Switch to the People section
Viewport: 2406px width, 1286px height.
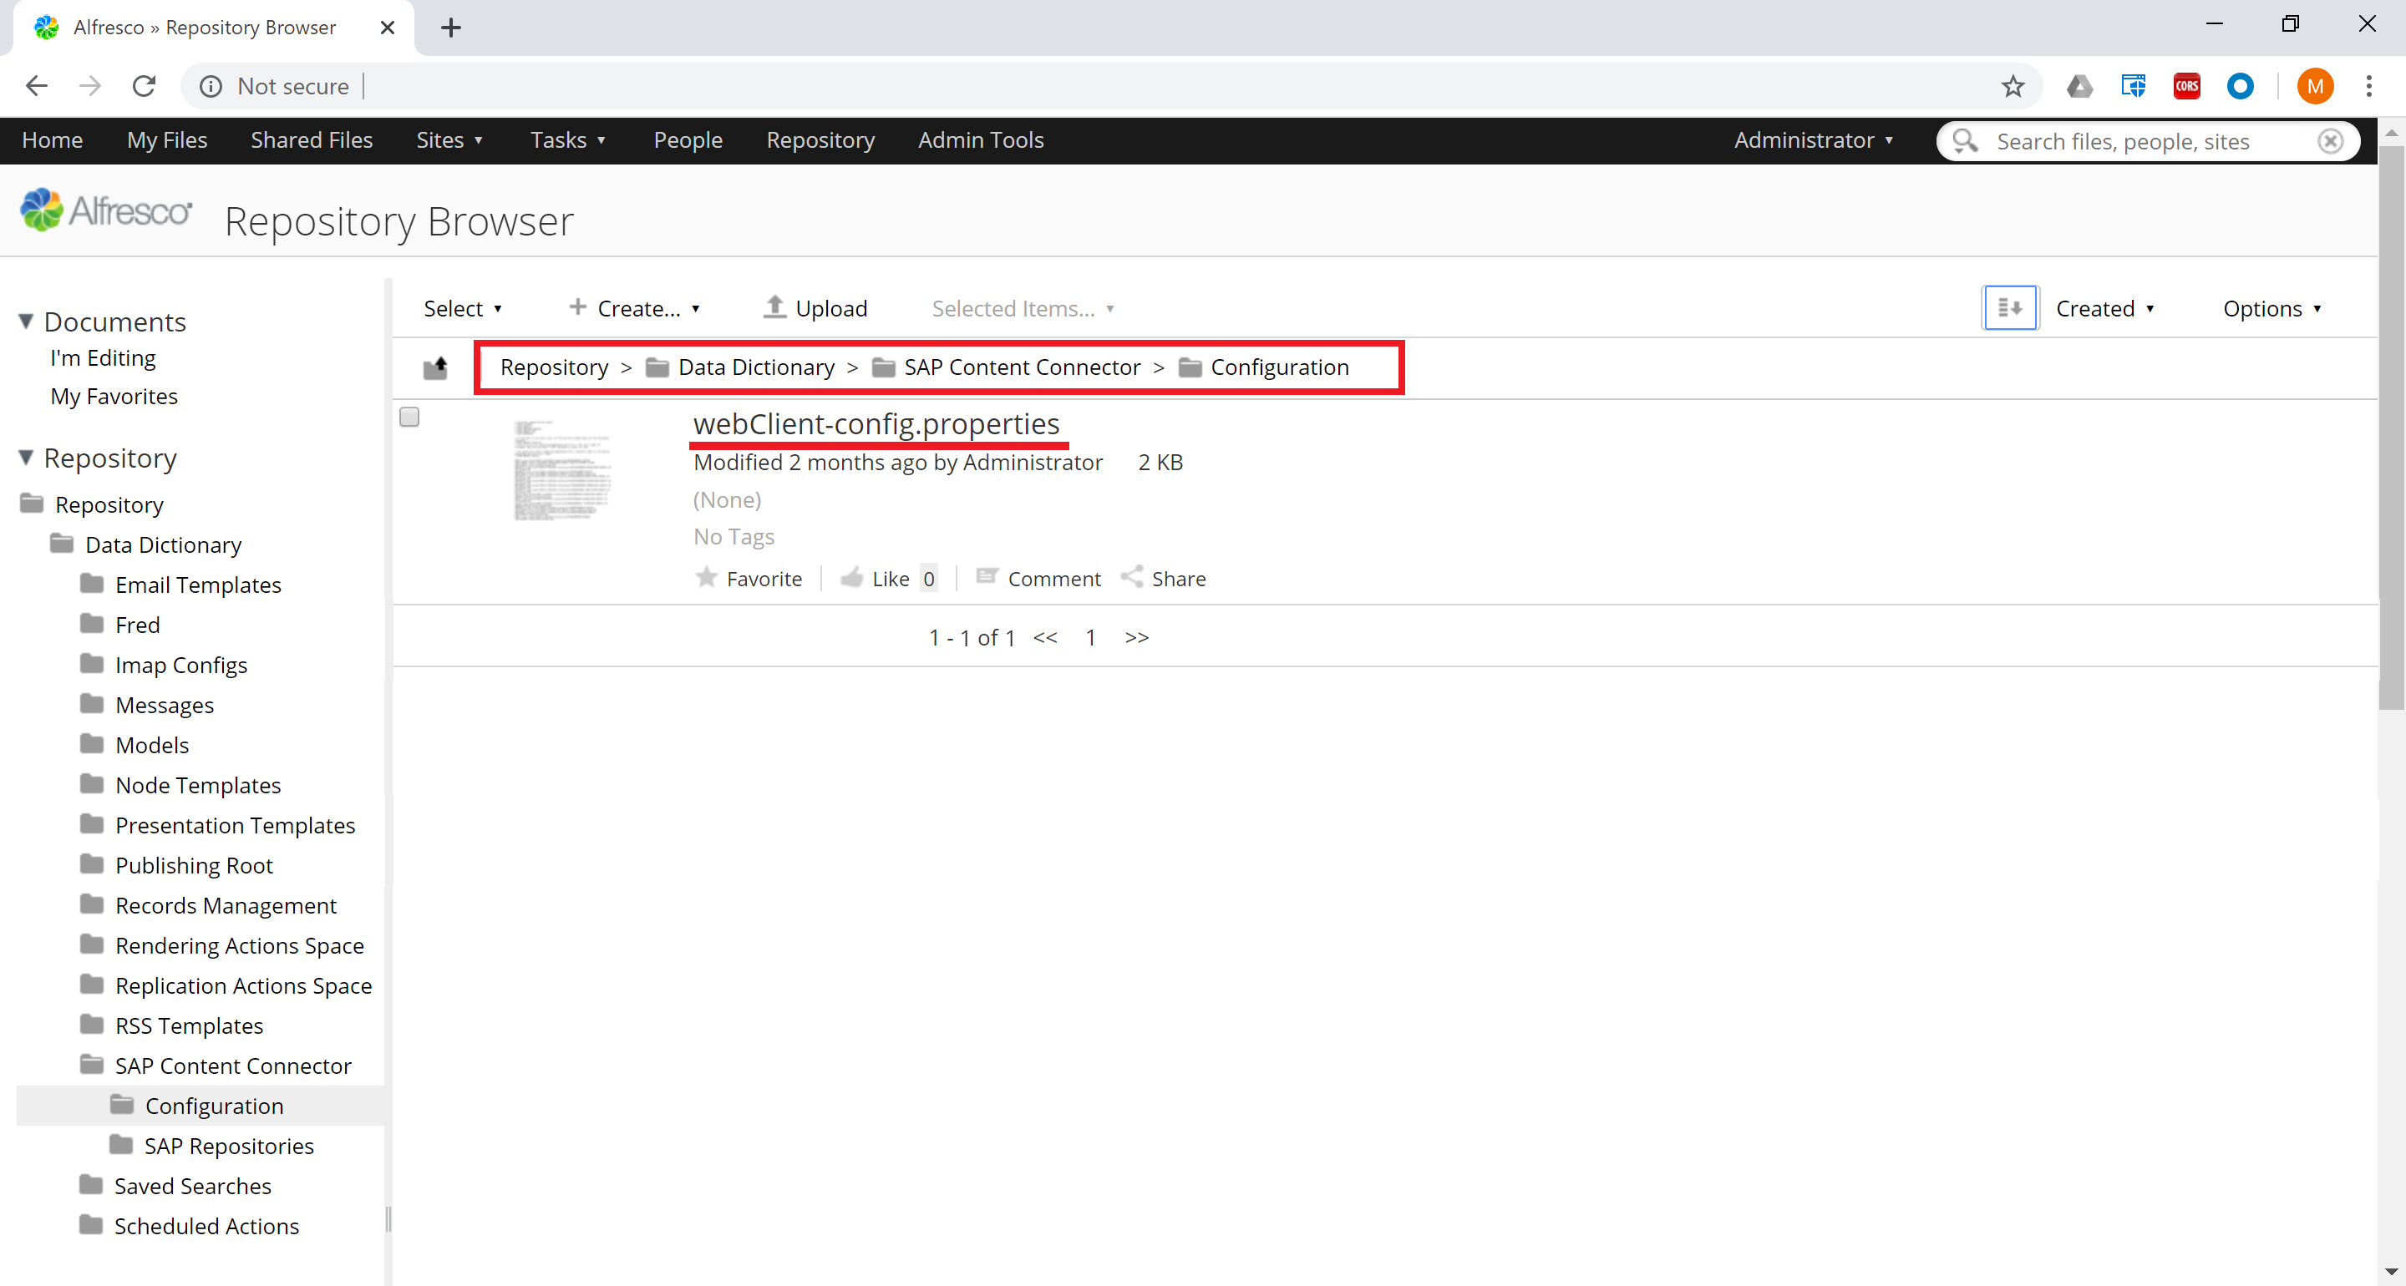click(x=688, y=139)
